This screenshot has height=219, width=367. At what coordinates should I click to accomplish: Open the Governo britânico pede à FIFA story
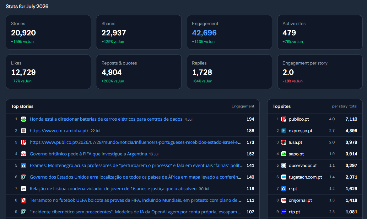click(88, 154)
